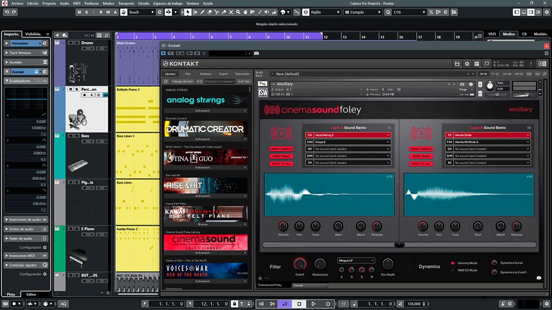Refresh the Kontakt libraries list
The image size is (552, 310).
[166, 81]
